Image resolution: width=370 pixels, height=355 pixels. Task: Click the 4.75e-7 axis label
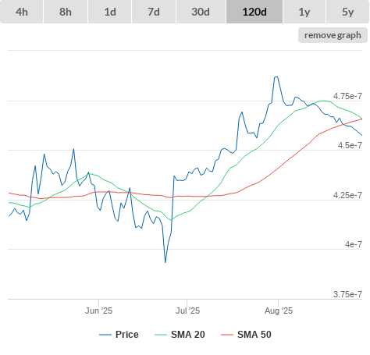point(347,96)
